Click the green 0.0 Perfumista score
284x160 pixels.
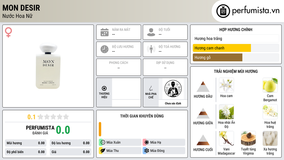[63, 130]
